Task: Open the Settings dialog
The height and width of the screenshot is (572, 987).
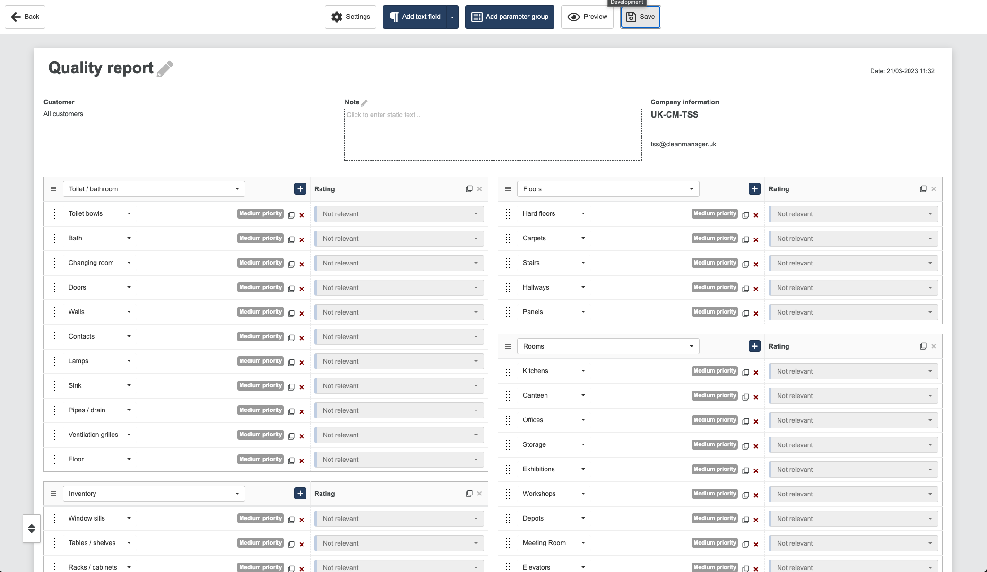Action: [x=350, y=17]
